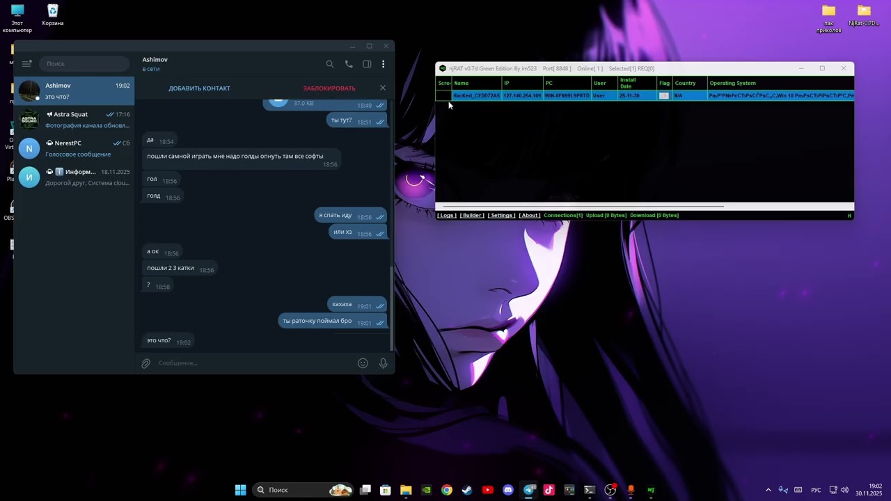Click the message "голд"

tap(163, 196)
